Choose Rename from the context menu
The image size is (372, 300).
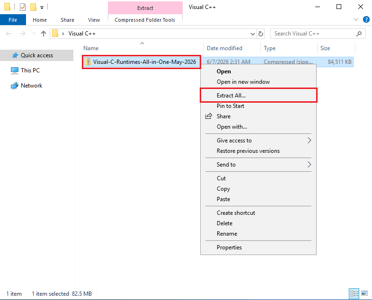click(258, 234)
